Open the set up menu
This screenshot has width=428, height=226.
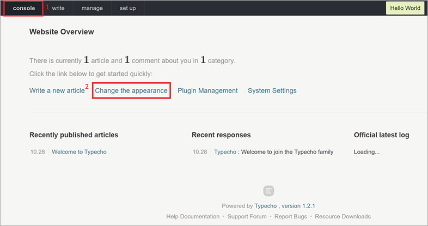(x=127, y=8)
